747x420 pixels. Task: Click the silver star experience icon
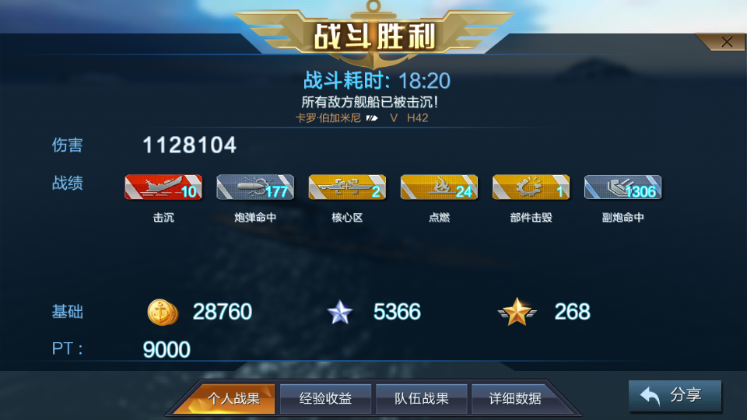coord(340,313)
